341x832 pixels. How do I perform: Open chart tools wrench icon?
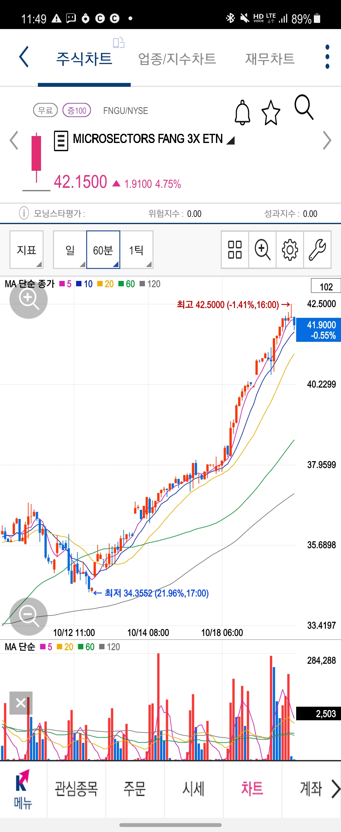(x=317, y=250)
